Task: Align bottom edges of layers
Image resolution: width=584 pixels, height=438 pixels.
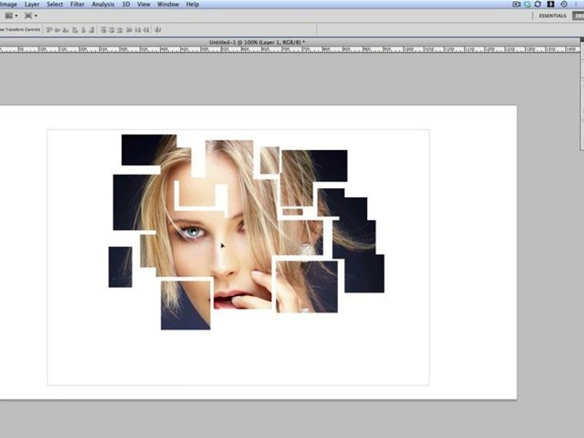Action: click(66, 30)
